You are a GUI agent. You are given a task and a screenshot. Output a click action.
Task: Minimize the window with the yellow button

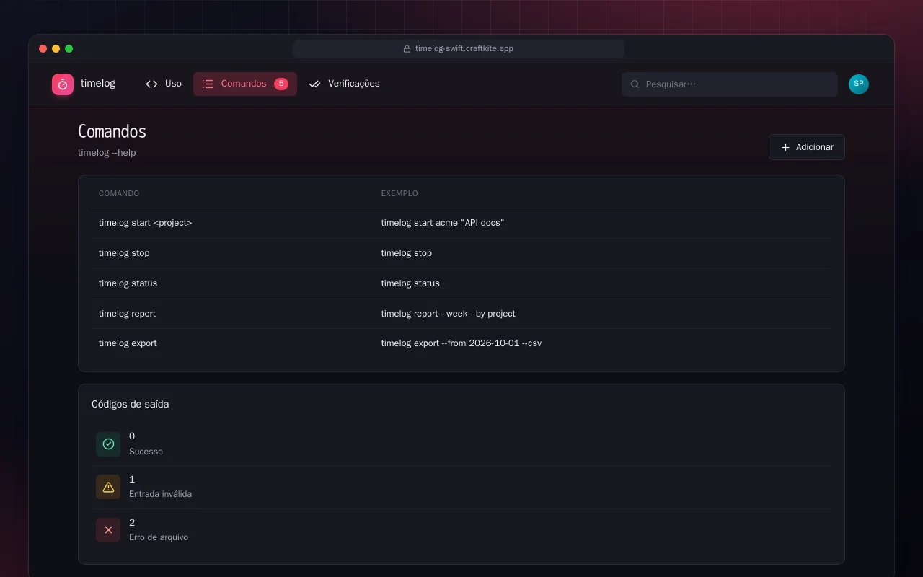click(x=56, y=49)
